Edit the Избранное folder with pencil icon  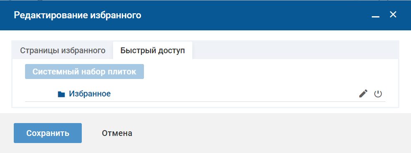click(363, 94)
